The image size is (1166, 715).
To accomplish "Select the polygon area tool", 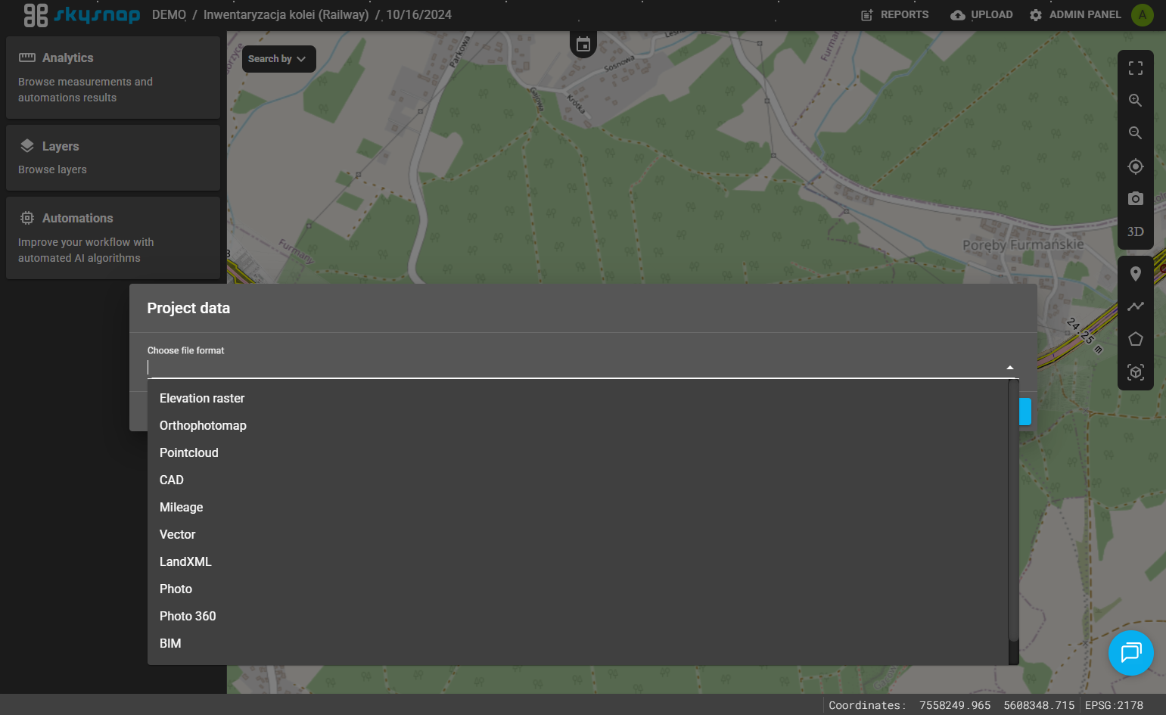I will [1136, 339].
